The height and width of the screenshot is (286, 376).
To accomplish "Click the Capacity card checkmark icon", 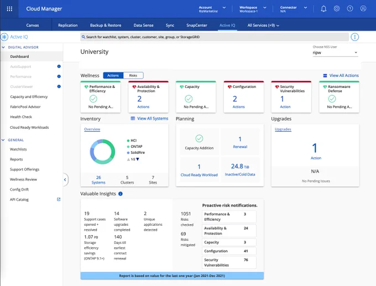I will click(x=189, y=99).
